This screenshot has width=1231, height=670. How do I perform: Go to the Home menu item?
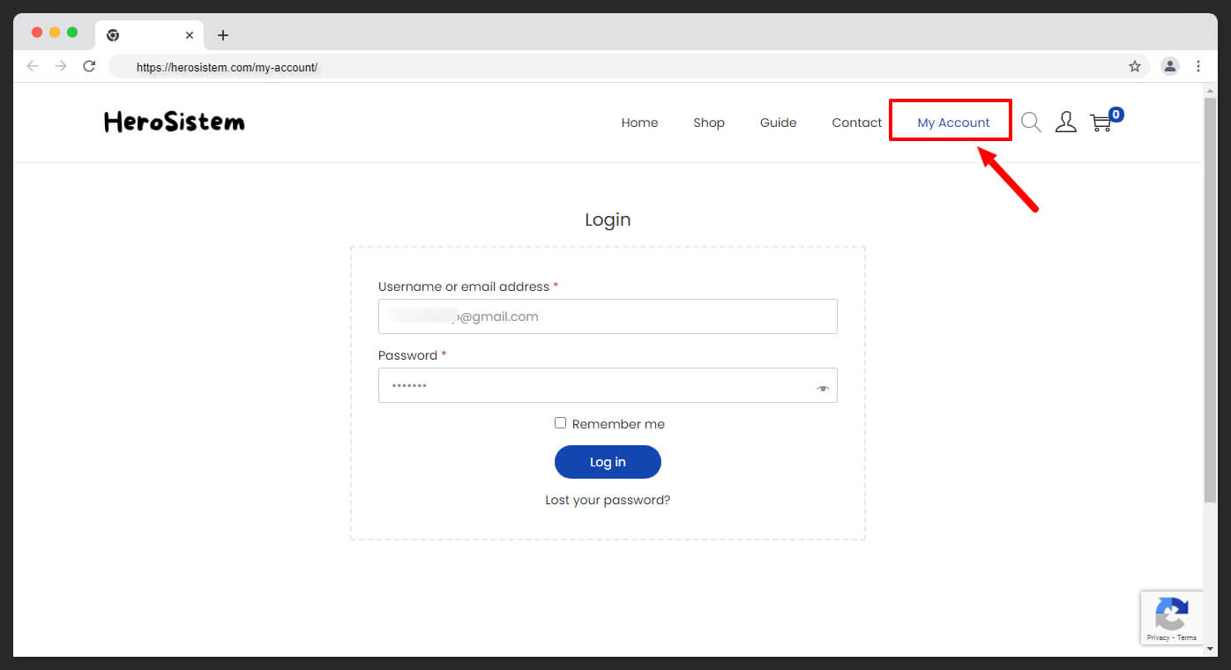click(639, 123)
